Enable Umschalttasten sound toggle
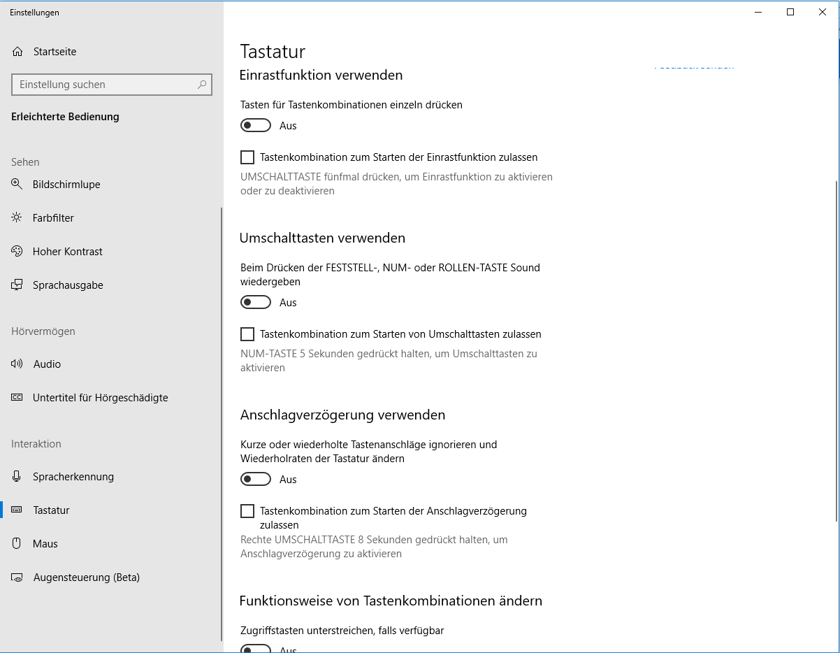840x653 pixels. click(256, 302)
